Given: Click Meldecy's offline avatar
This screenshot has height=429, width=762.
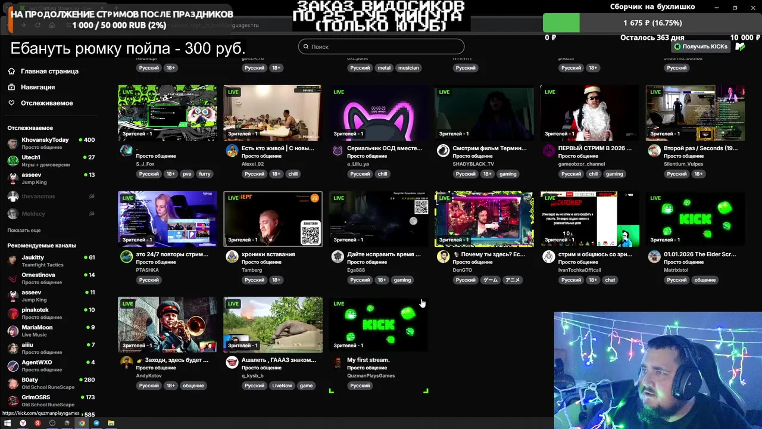Looking at the screenshot, I should point(13,213).
